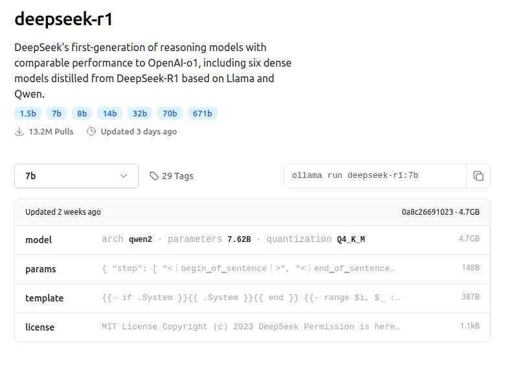Choose the 8b size tag
This screenshot has width=527, height=381.
[x=82, y=113]
